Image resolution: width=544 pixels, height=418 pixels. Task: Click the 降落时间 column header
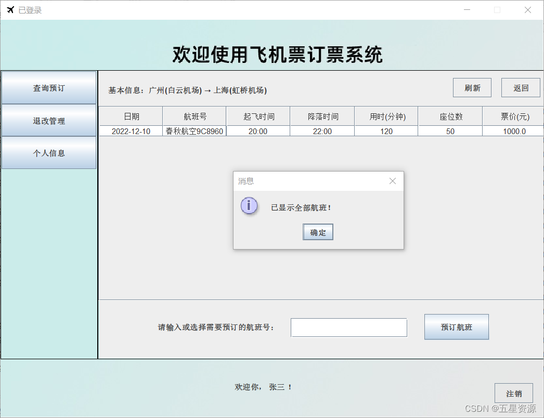[x=321, y=116]
